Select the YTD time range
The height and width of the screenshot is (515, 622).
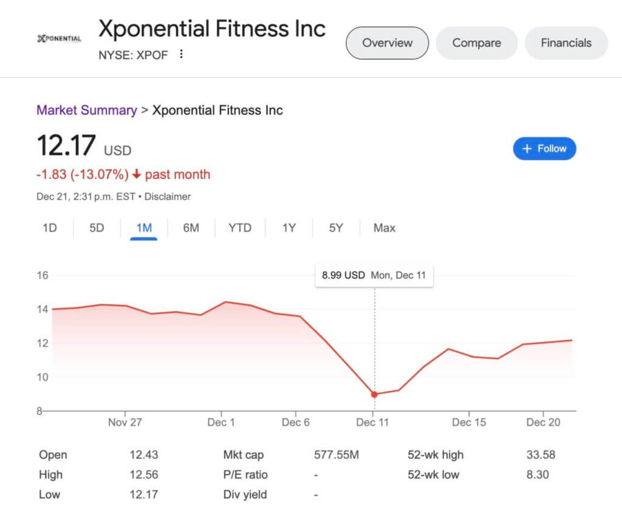click(240, 228)
